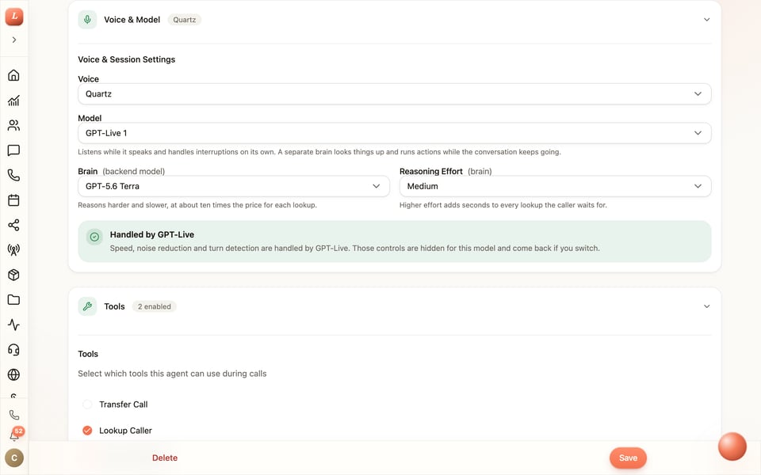
Task: Click the phone icon just above the notification bell
Action: pos(14,415)
